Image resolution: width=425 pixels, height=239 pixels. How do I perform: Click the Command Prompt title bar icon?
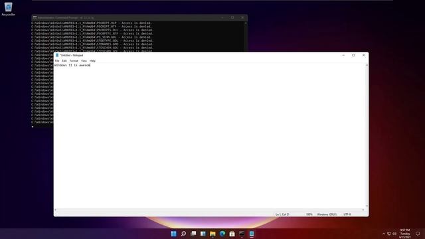35,18
